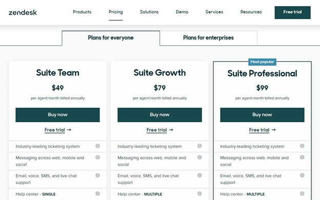Click info icon for Suite Professional help center
Viewport: 320px width, 200px height.
(x=302, y=193)
